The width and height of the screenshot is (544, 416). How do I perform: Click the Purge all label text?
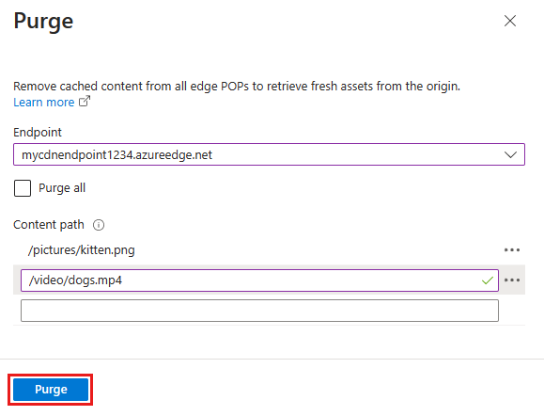62,188
